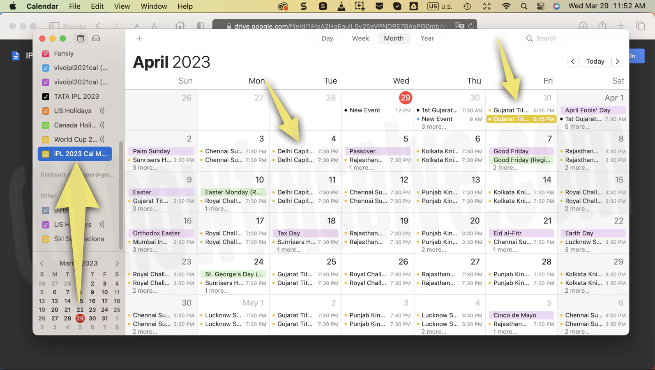Click World Cup calendar broadcast icon
655x370 pixels.
coord(101,139)
